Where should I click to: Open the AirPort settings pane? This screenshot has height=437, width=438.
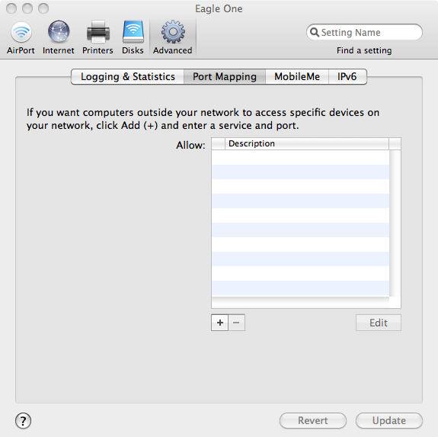[21, 37]
